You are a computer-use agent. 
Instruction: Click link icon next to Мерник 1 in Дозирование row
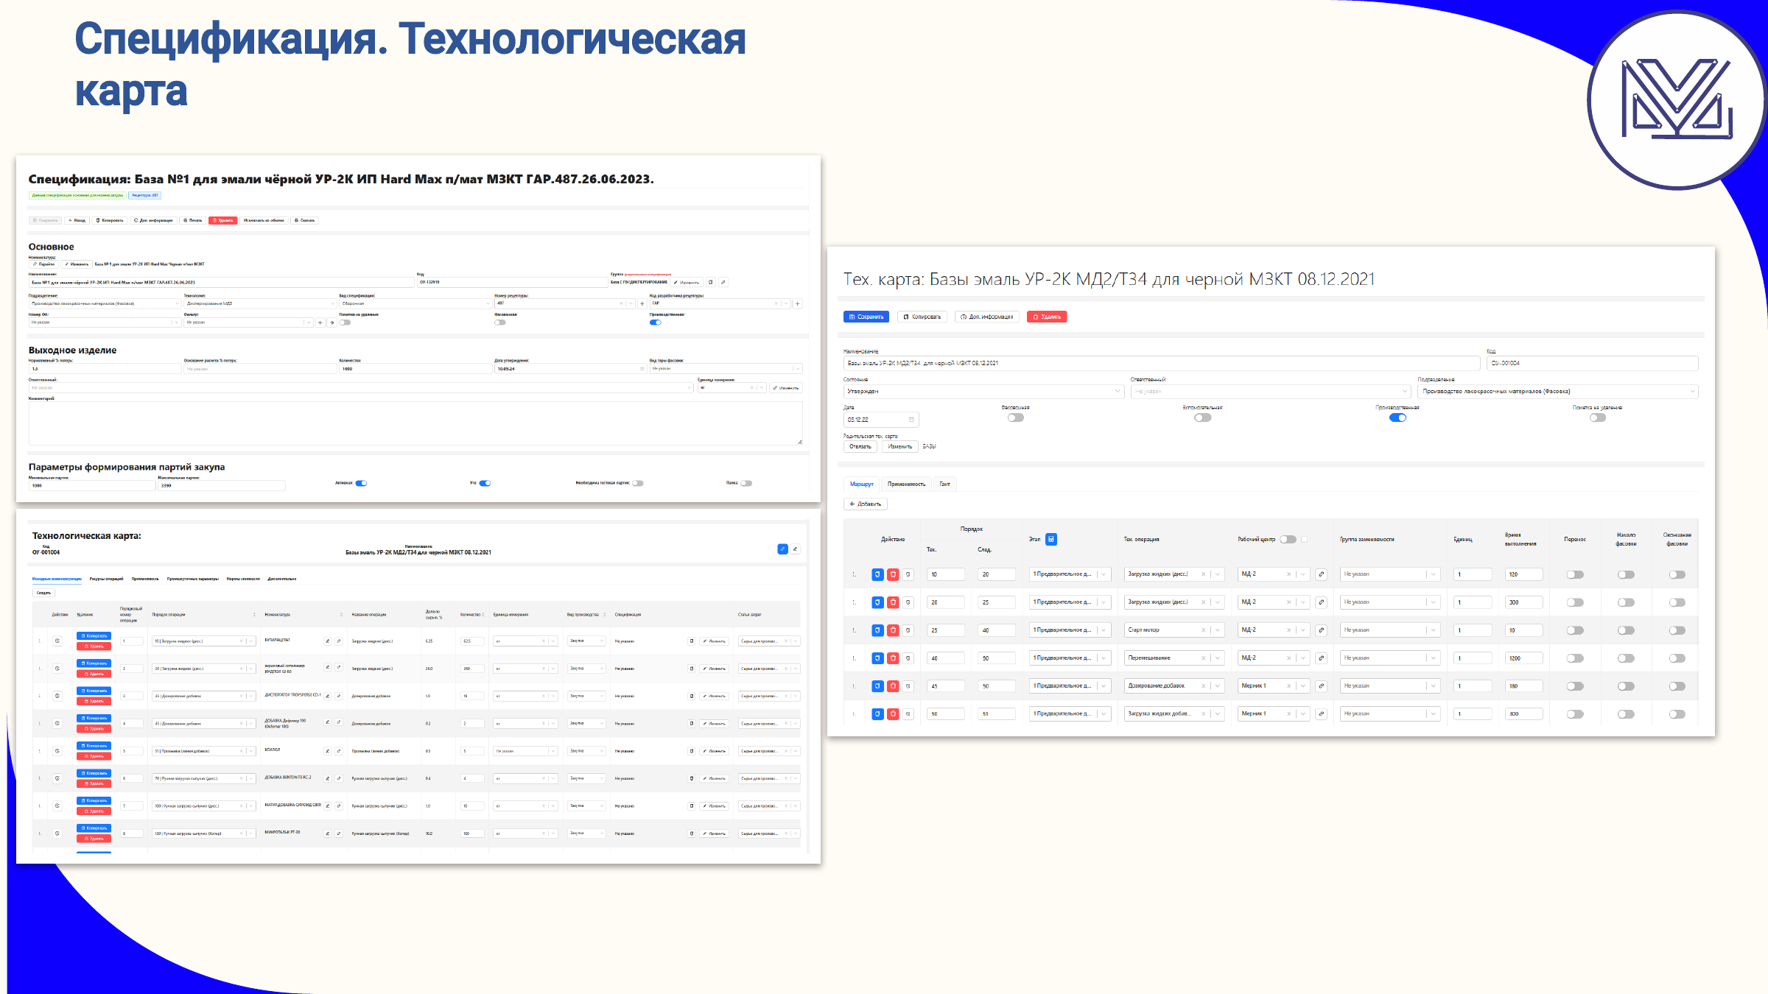(1322, 686)
